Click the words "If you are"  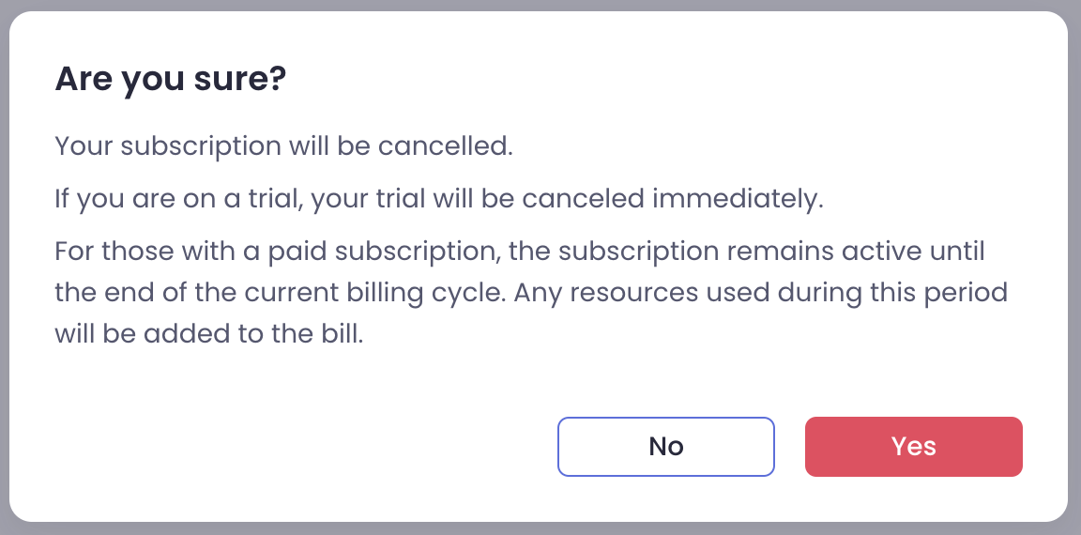click(x=102, y=200)
